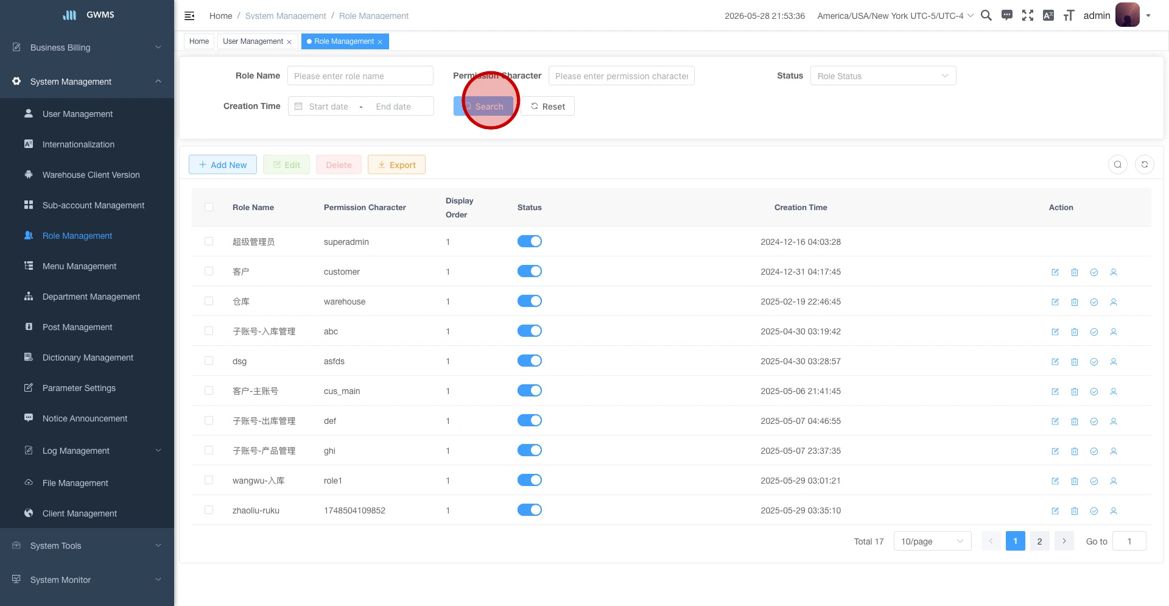Click the admin avatar image
Image resolution: width=1169 pixels, height=606 pixels.
(x=1128, y=15)
